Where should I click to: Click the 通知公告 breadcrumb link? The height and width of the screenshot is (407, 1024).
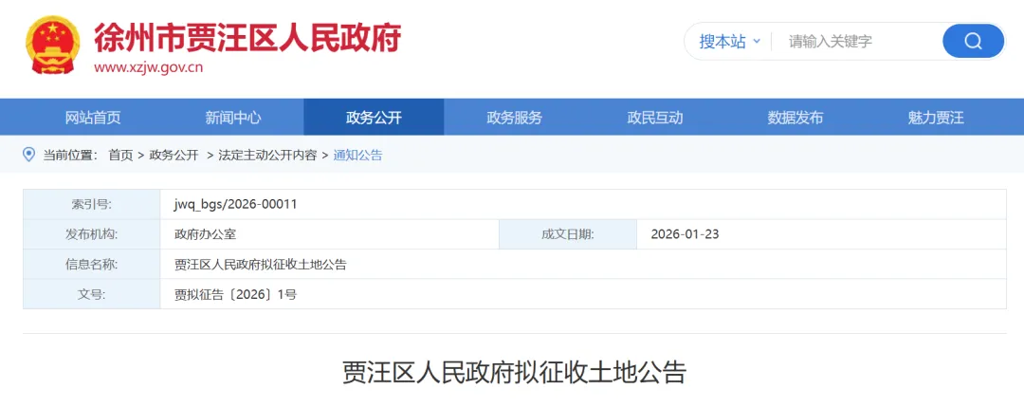click(x=357, y=156)
